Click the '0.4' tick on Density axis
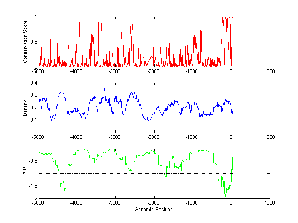Screen dimensions: 298x223 pyautogui.click(x=33, y=83)
